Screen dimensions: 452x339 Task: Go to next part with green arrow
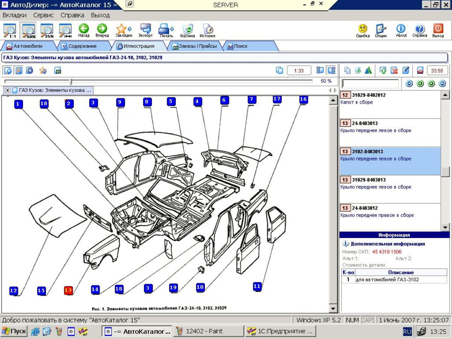(x=431, y=84)
